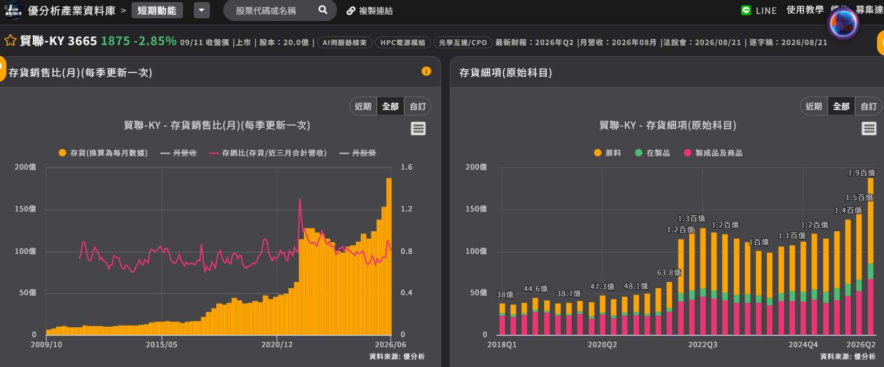Click 最新財報:2026年Q2 text

pos(535,42)
